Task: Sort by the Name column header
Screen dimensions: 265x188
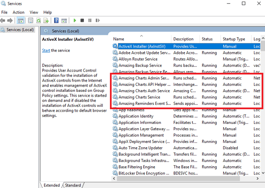Action: tap(142, 39)
